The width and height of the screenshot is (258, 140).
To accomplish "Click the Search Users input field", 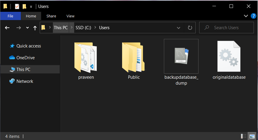I will 227,27.
